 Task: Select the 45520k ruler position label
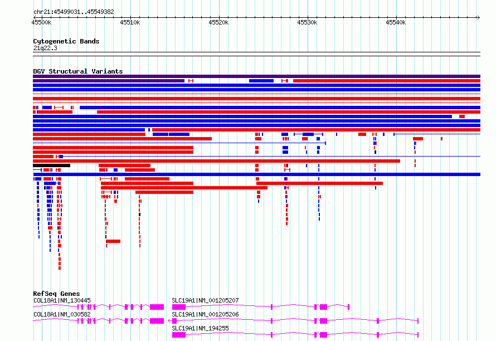(218, 22)
